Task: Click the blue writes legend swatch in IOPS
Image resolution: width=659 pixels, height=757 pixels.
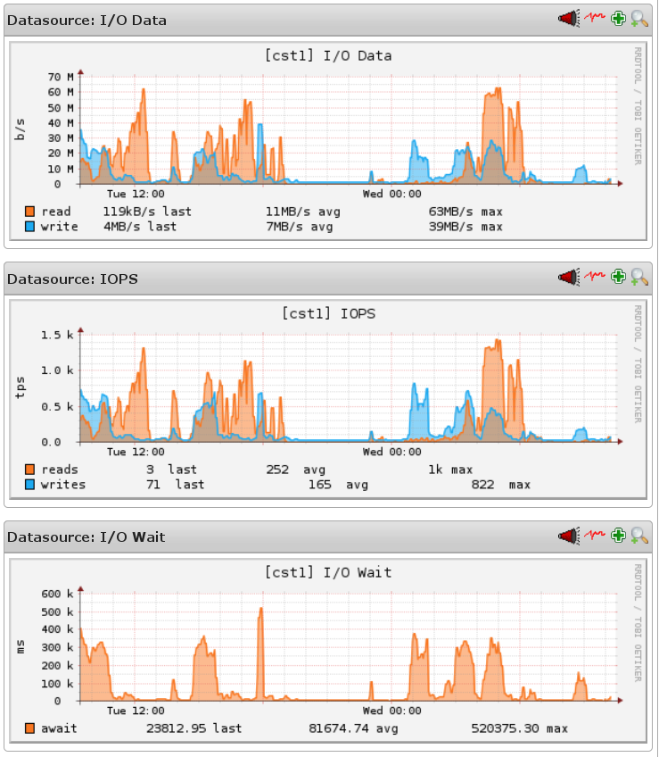Action: pos(30,485)
